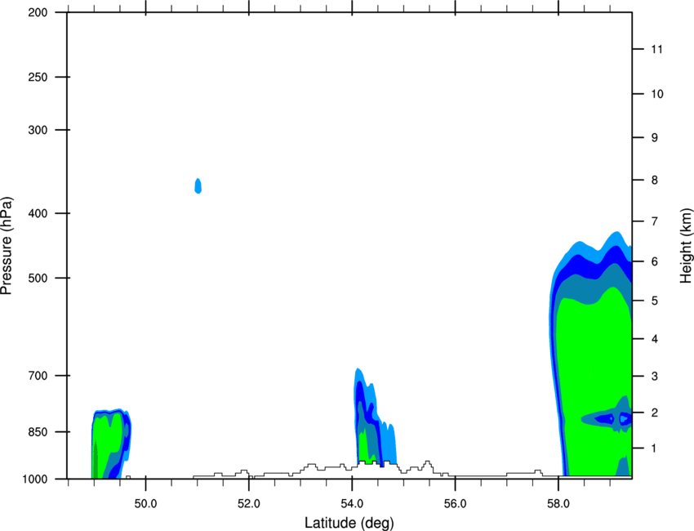Click the 50.0 latitude tick label

tap(145, 503)
